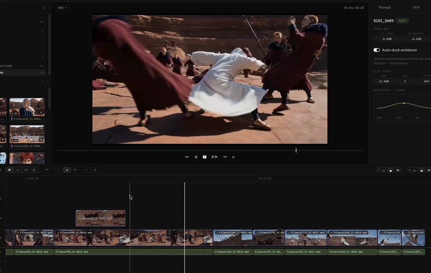Remove Filmera295_V1-0004 clip with X
The image size is (431, 273).
pos(41,139)
